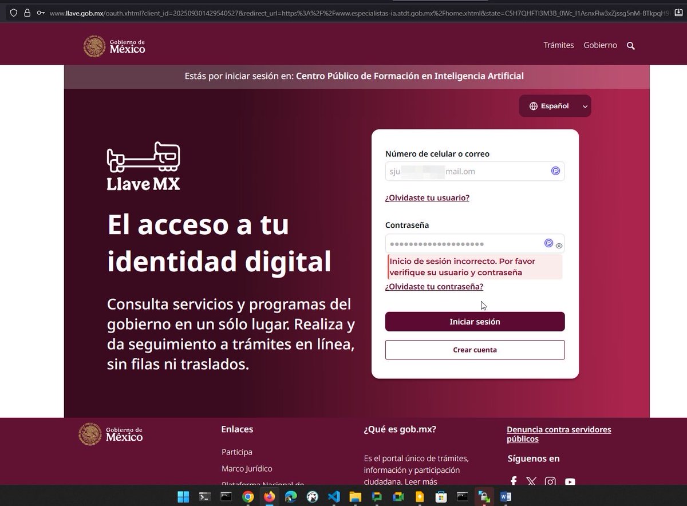Open the ¿Olvidaste tu contraseña? link
687x506 pixels.
(434, 286)
